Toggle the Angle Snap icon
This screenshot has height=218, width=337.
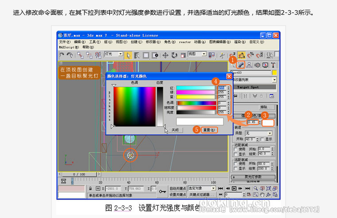pyautogui.click(x=242, y=55)
